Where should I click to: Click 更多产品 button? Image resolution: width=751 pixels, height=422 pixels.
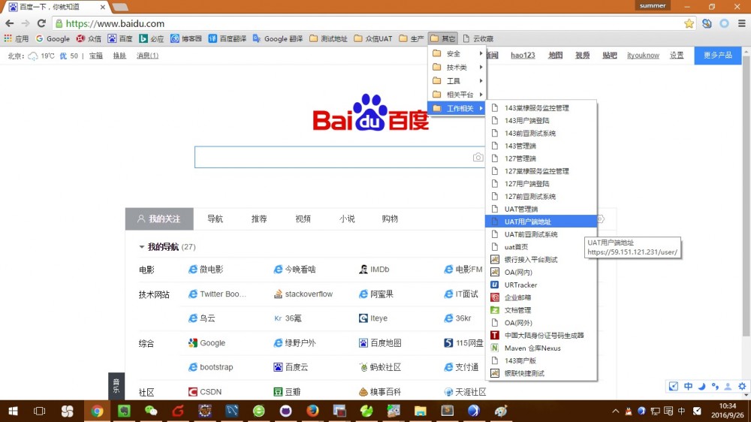click(717, 56)
